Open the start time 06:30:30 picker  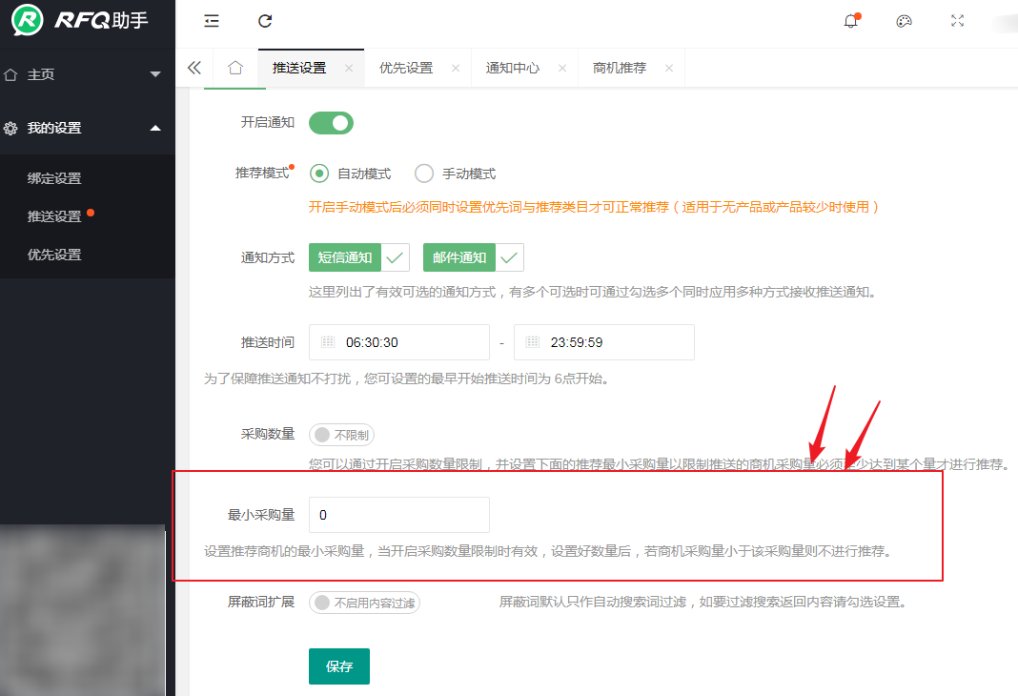404,342
